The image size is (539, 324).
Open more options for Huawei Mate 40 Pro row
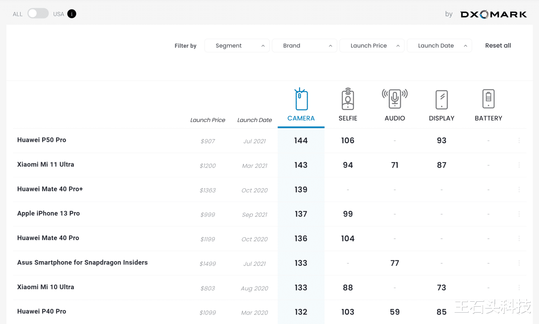[519, 239]
